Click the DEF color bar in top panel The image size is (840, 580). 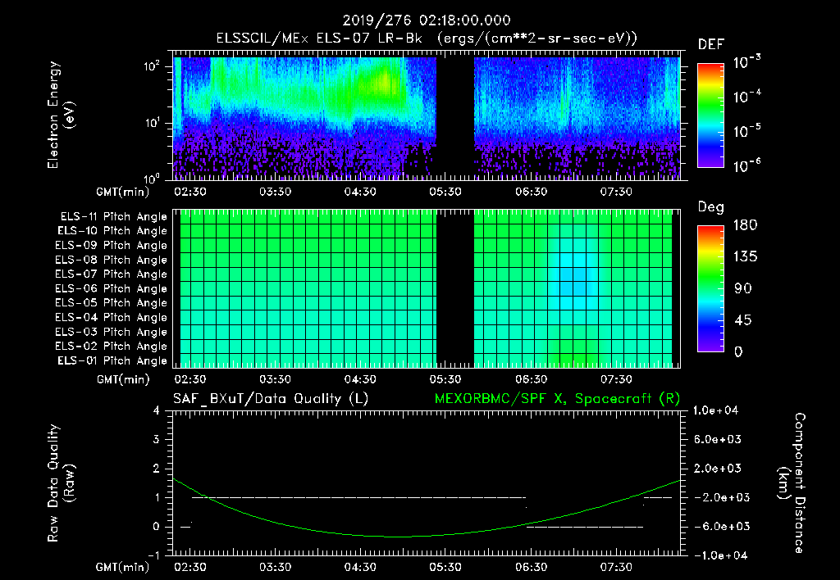pos(710,116)
